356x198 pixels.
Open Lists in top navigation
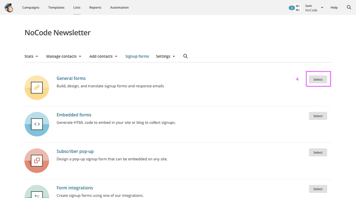pyautogui.click(x=77, y=7)
